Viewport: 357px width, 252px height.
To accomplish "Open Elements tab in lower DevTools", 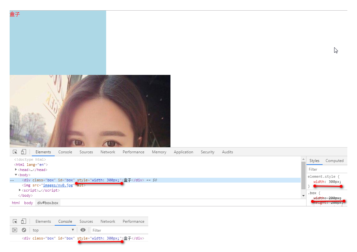I will (x=43, y=221).
